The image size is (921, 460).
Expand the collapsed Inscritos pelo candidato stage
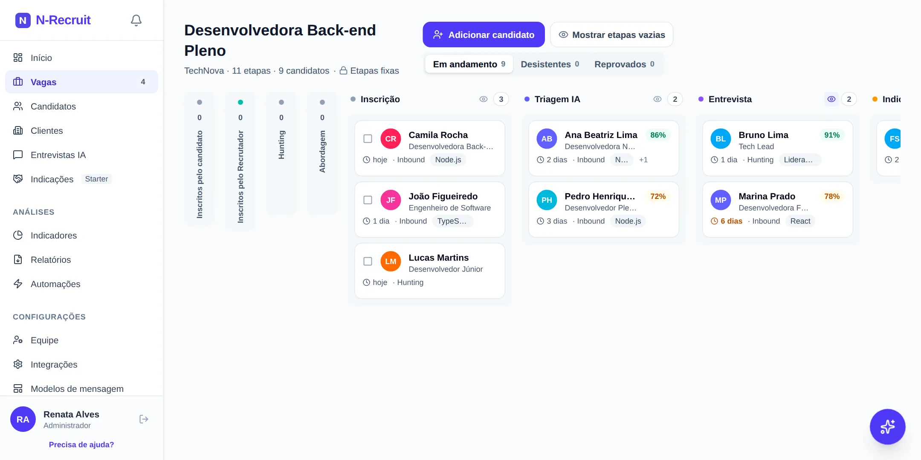point(200,160)
